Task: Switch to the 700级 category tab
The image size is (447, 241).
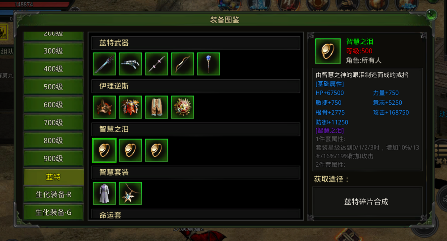Action: tap(53, 123)
